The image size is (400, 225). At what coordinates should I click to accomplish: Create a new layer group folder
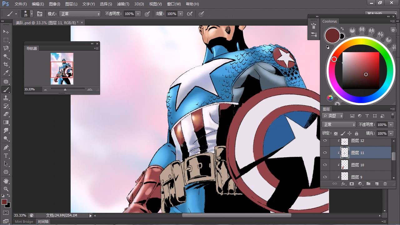[x=368, y=184]
